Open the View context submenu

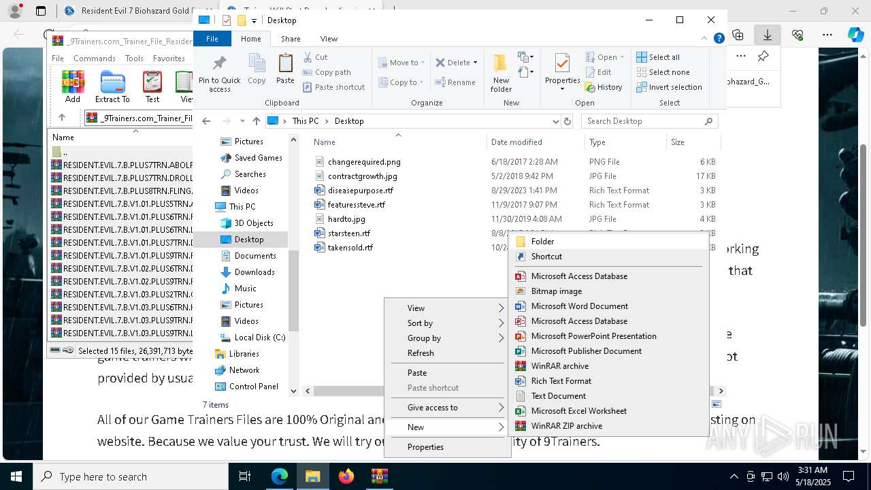pyautogui.click(x=448, y=308)
